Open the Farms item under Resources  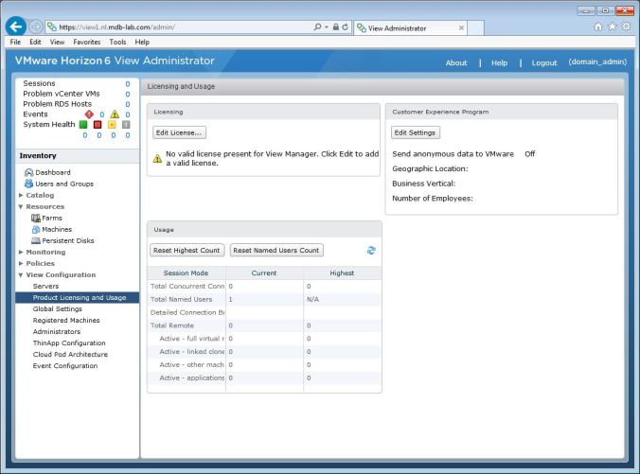[x=52, y=218]
